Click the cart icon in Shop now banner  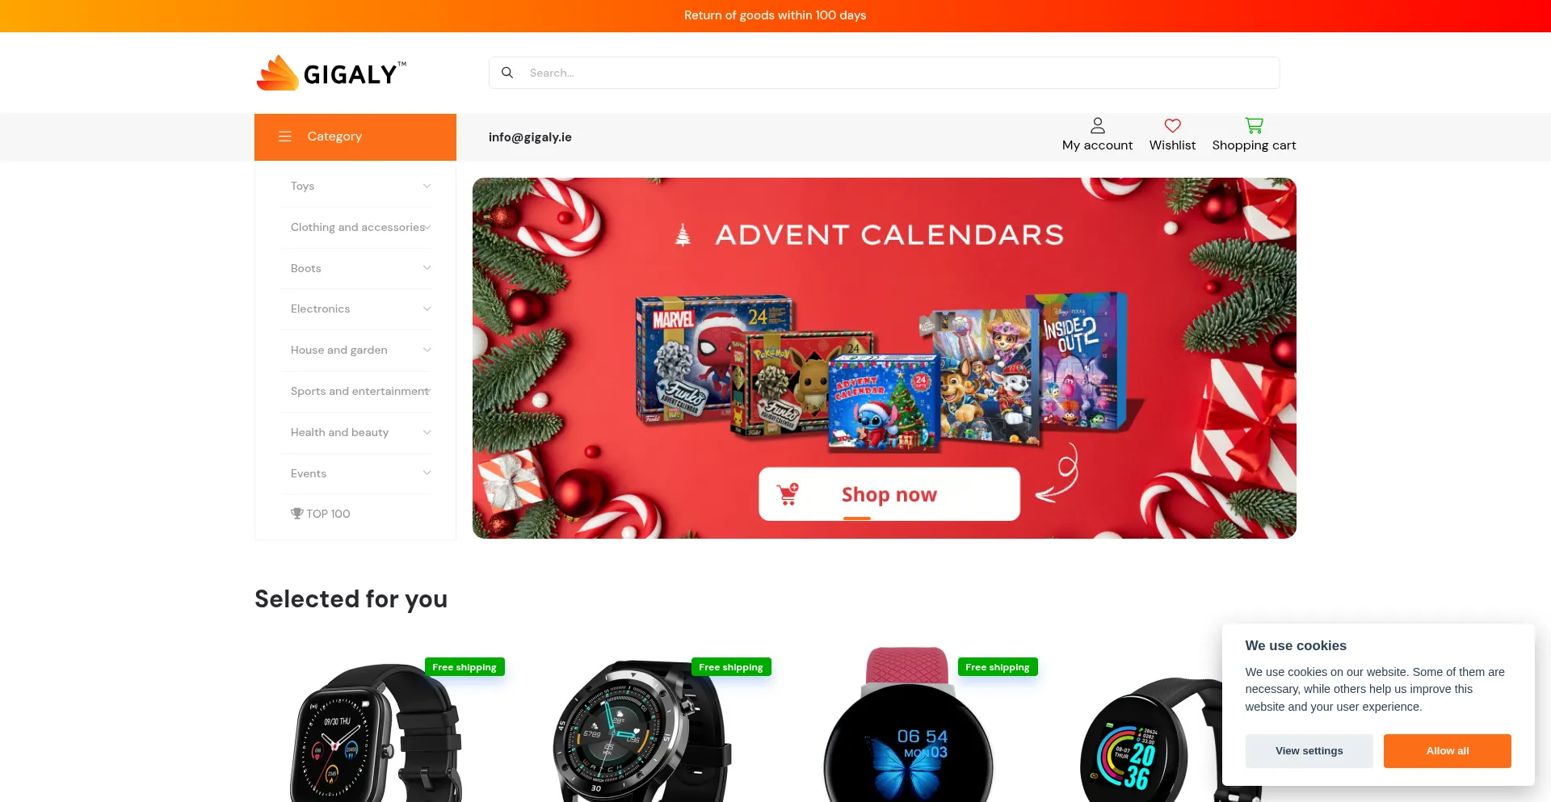(788, 493)
